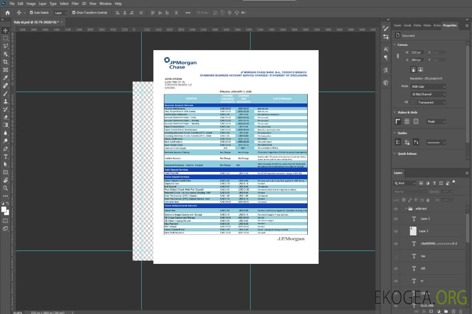Select the Rectangular Marquee tool
Image resolution: width=472 pixels, height=314 pixels.
click(x=6, y=38)
